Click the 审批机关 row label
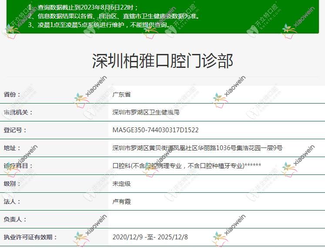Screen dimensions: 325x248 pyautogui.click(x=18, y=112)
